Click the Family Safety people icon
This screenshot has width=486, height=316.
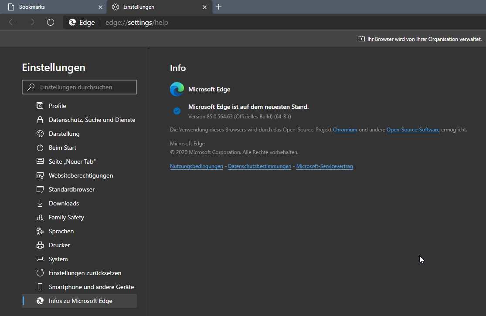[40, 217]
